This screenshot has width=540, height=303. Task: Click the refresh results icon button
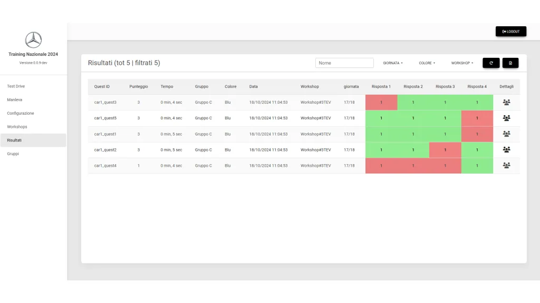click(491, 63)
